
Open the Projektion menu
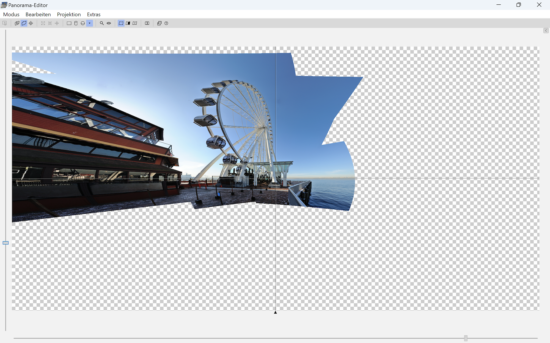(x=69, y=15)
